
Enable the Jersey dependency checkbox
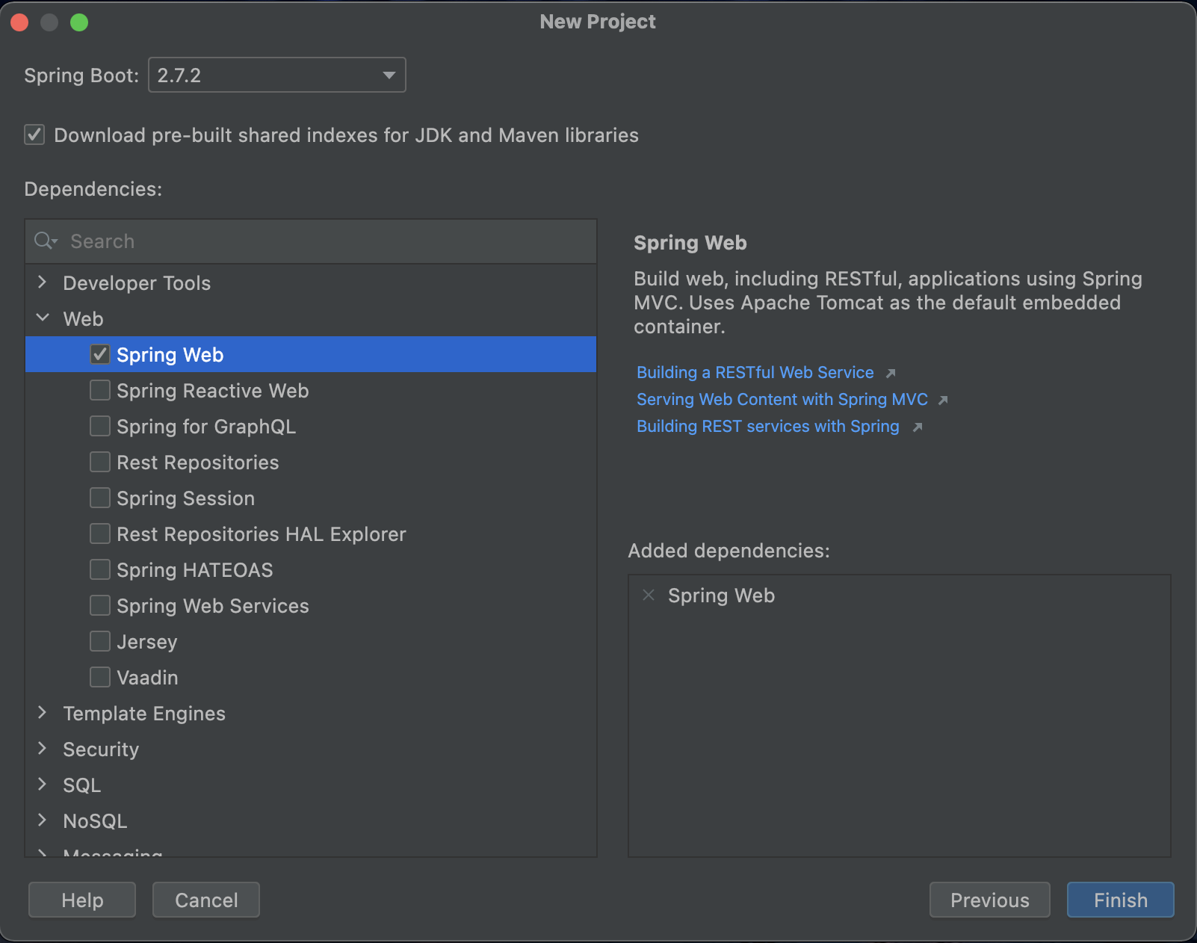[100, 641]
